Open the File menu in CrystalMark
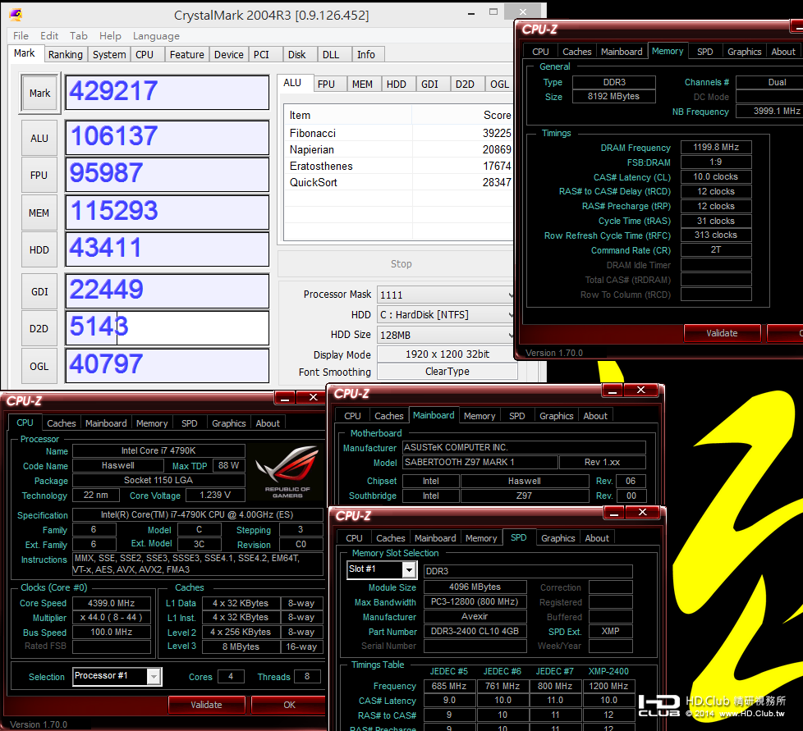803x731 pixels. [21, 36]
